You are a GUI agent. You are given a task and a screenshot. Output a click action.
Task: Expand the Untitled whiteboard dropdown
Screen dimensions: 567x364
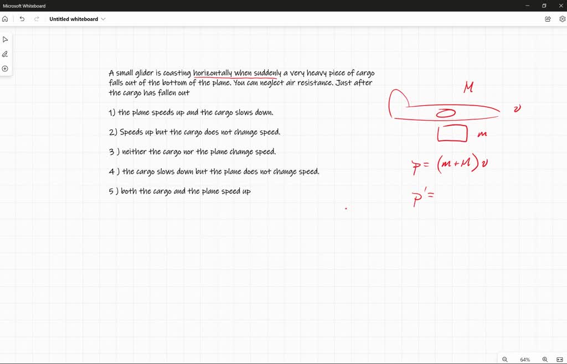tap(104, 18)
